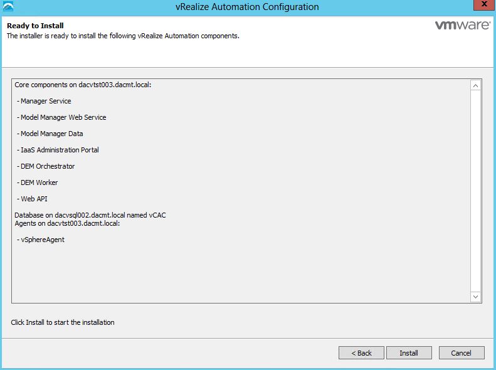Close the vRealize Automation Configuration window

point(484,5)
